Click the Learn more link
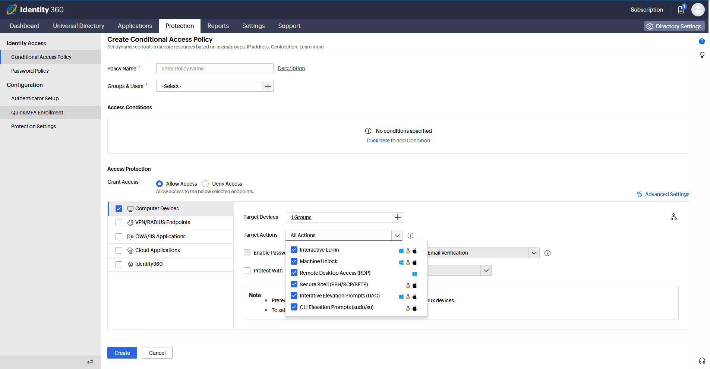 click(312, 47)
